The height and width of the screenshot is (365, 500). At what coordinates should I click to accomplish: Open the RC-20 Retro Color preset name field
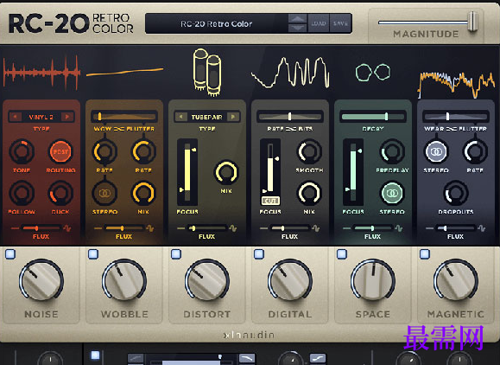point(217,23)
